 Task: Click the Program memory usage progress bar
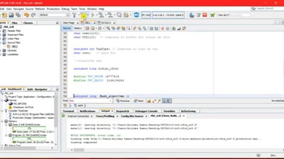(x=29, y=139)
